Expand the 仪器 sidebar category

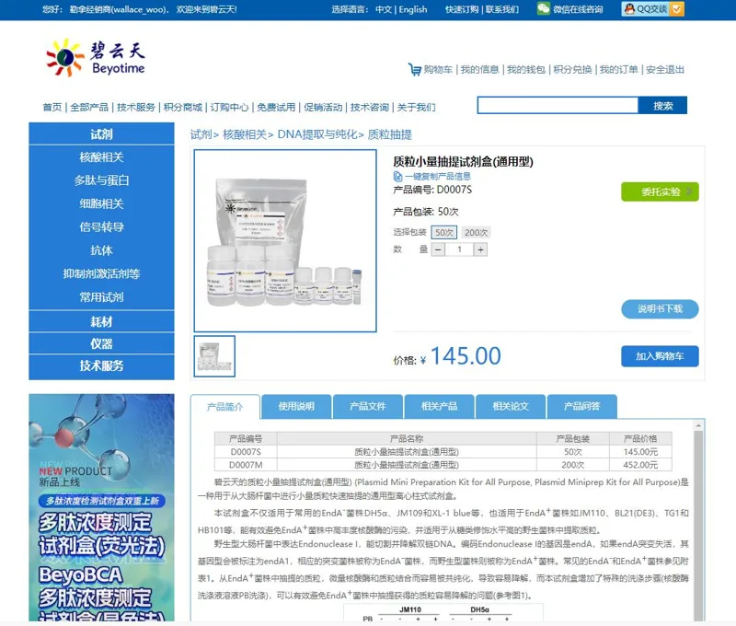101,343
